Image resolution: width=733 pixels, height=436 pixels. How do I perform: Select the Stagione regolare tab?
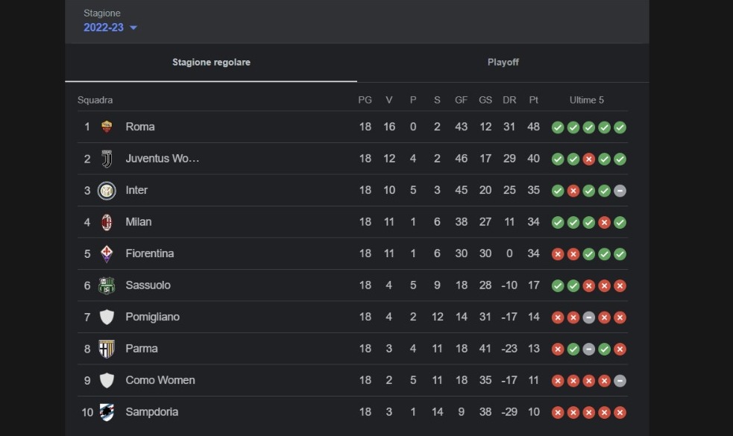(211, 63)
